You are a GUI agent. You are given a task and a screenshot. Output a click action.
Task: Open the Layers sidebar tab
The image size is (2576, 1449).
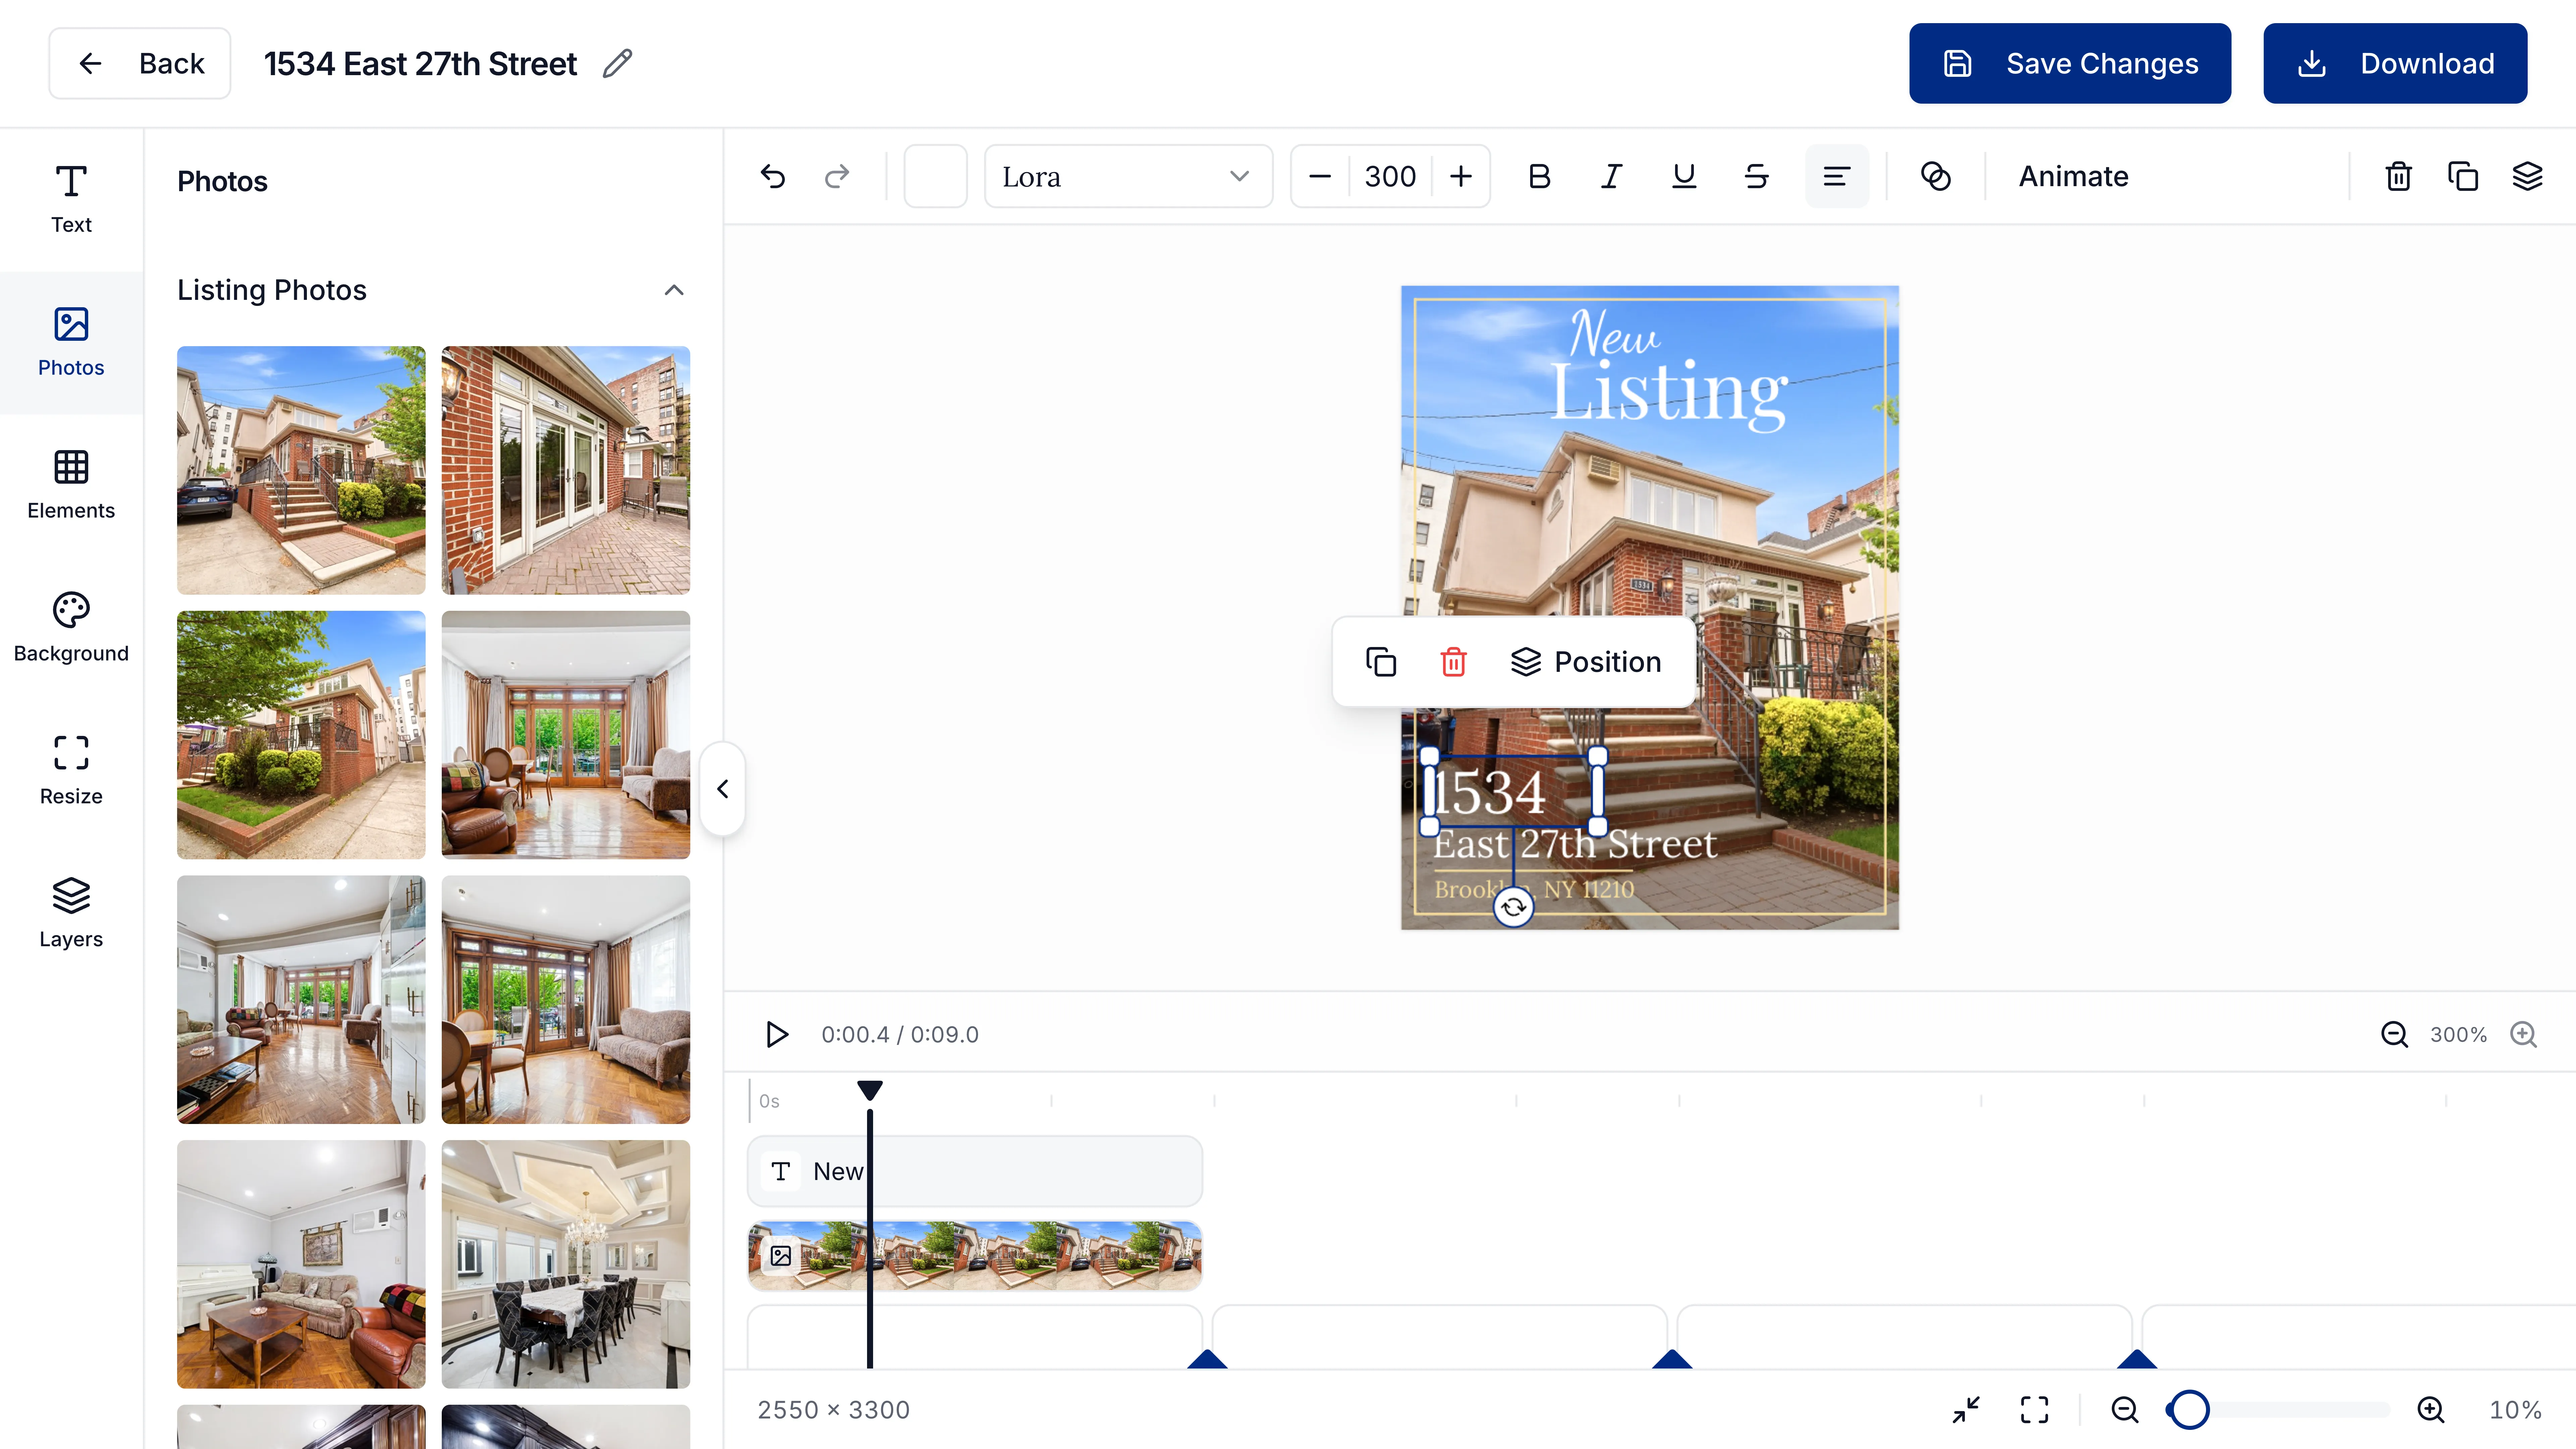point(71,914)
